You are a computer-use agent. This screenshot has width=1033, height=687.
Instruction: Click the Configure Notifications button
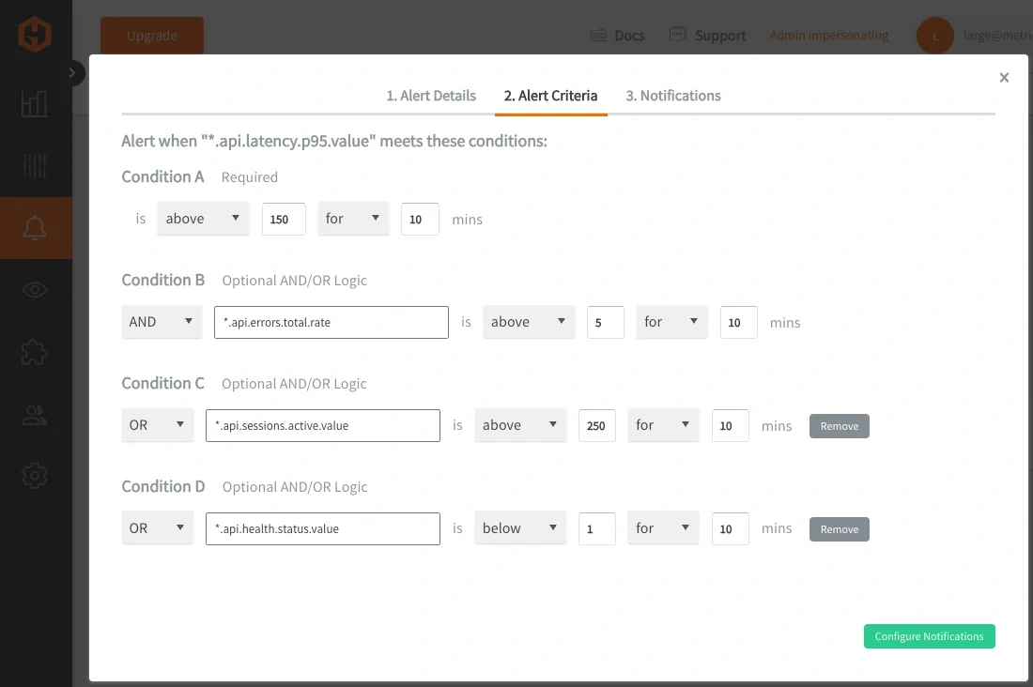(x=929, y=635)
